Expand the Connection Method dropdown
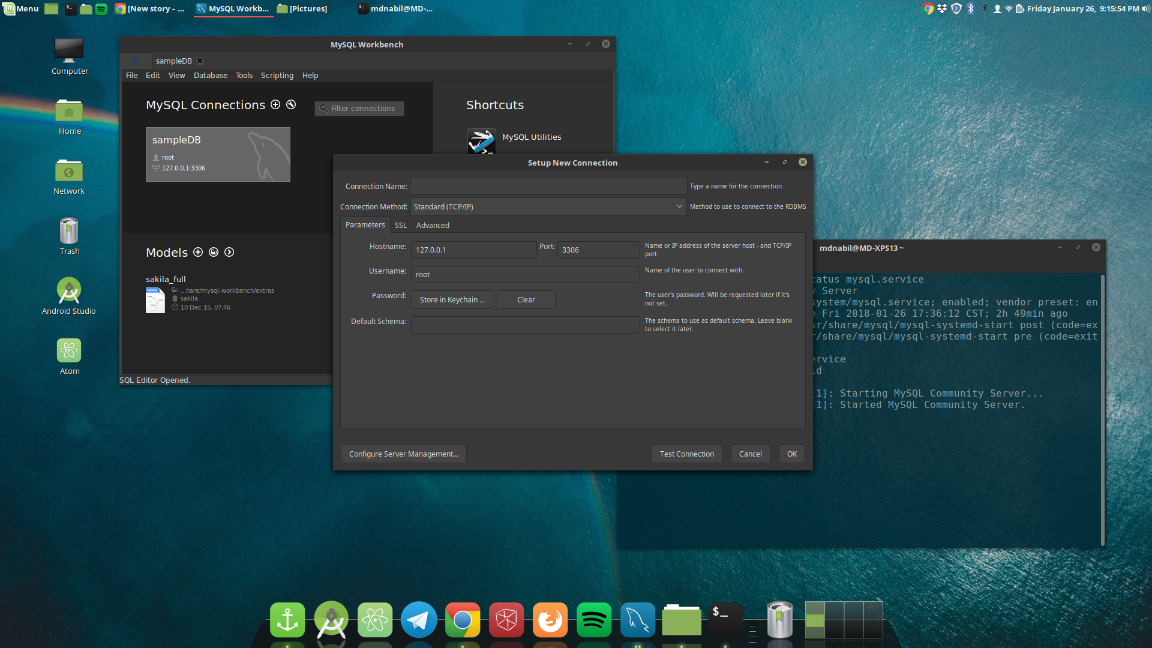1152x648 pixels. point(548,206)
